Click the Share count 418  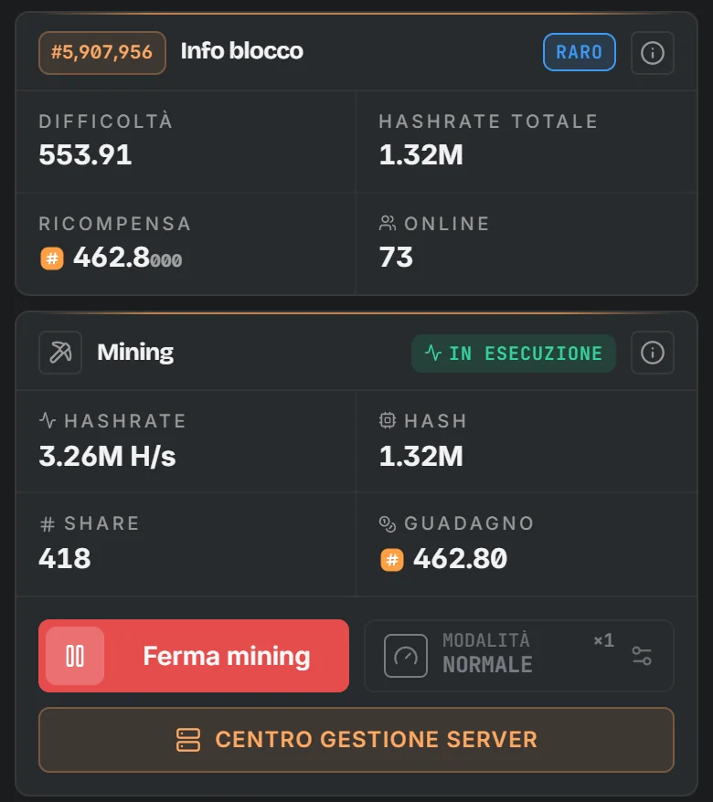[65, 558]
